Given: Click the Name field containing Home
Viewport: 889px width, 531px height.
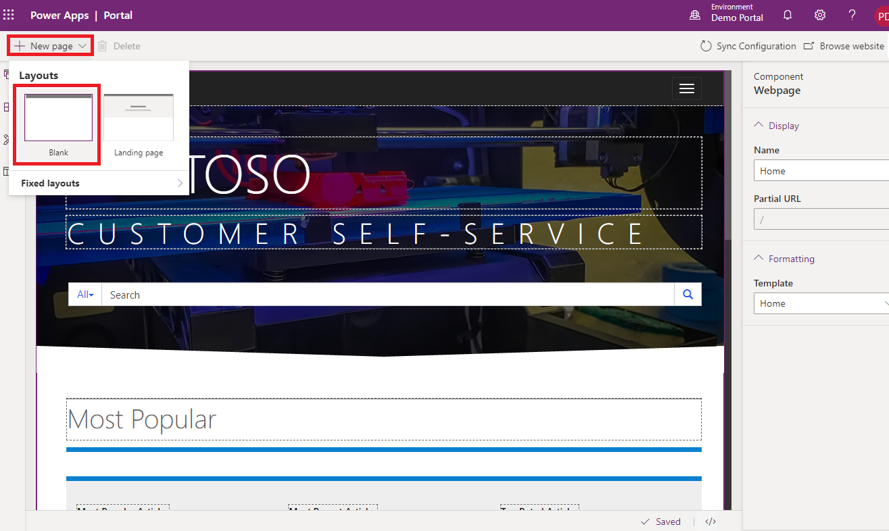Looking at the screenshot, I should coord(821,171).
